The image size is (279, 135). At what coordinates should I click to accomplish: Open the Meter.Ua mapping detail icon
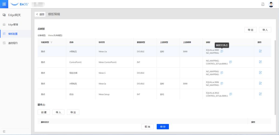(222, 51)
